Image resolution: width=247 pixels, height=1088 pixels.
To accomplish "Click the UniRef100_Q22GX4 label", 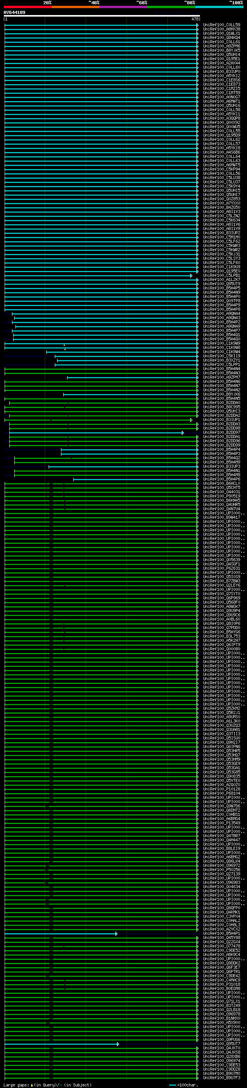I will coord(222,942).
